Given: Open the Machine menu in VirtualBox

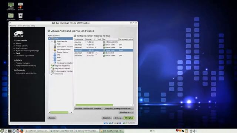Looking at the screenshot, I should coord(13,26).
